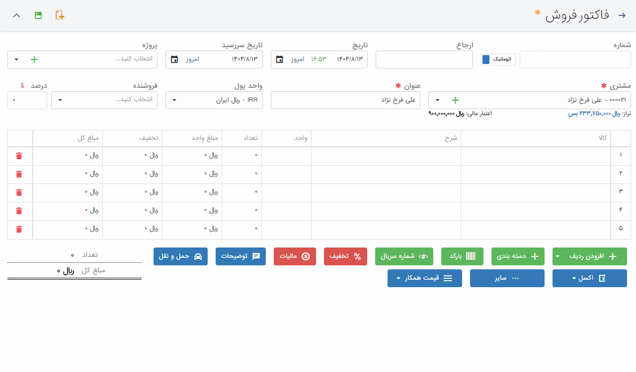The image size is (636, 372).
Task: Open the مشتری customer dropdown arrow
Action: tap(437, 100)
